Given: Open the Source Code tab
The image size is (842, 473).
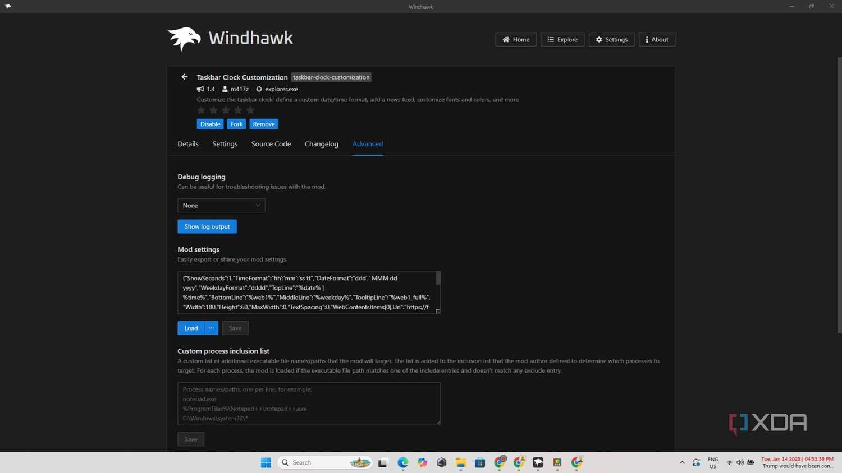Looking at the screenshot, I should 271,144.
